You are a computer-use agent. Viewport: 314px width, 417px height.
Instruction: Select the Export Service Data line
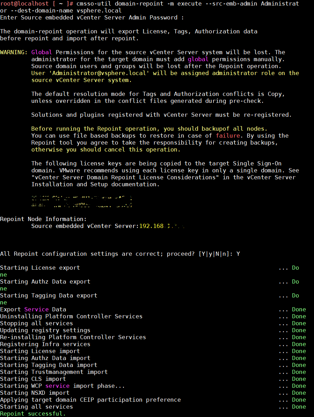[x=33, y=309]
